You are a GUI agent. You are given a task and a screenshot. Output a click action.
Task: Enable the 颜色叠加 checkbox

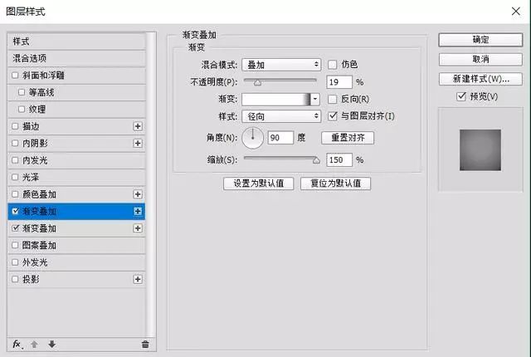tap(15, 194)
